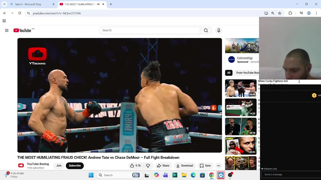The height and width of the screenshot is (180, 321).
Task: Open the Chrome profile avatar
Action: coord(309,13)
